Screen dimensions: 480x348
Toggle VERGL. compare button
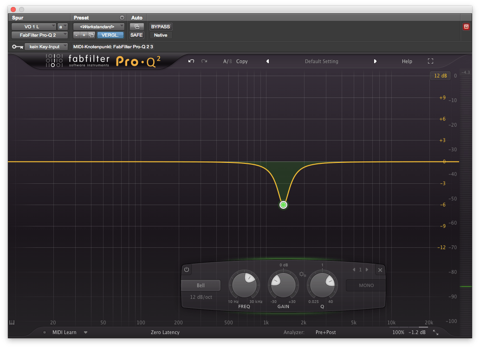tap(110, 35)
